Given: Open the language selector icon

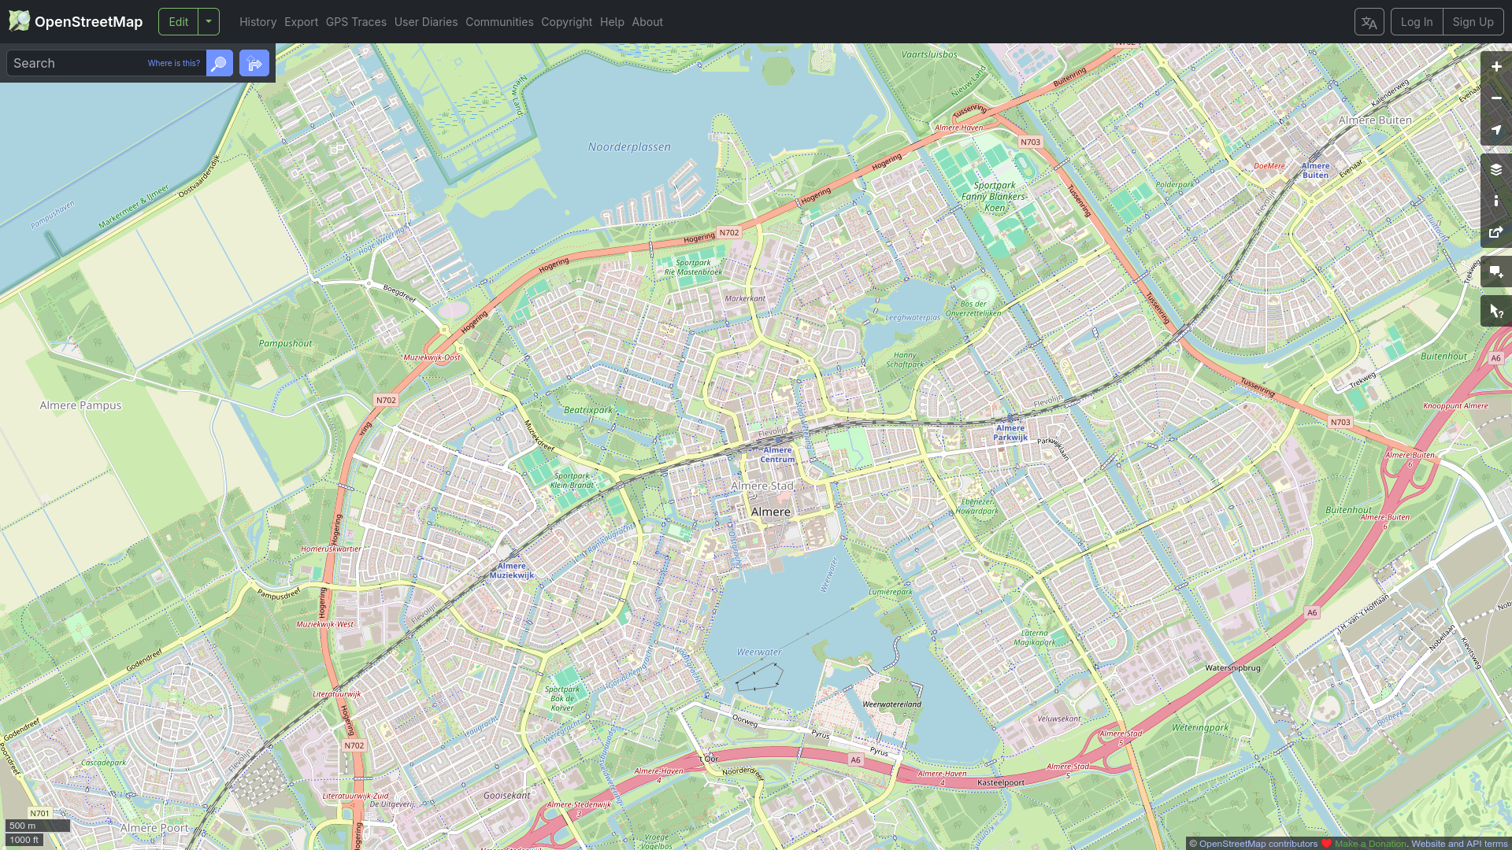Looking at the screenshot, I should (x=1369, y=22).
